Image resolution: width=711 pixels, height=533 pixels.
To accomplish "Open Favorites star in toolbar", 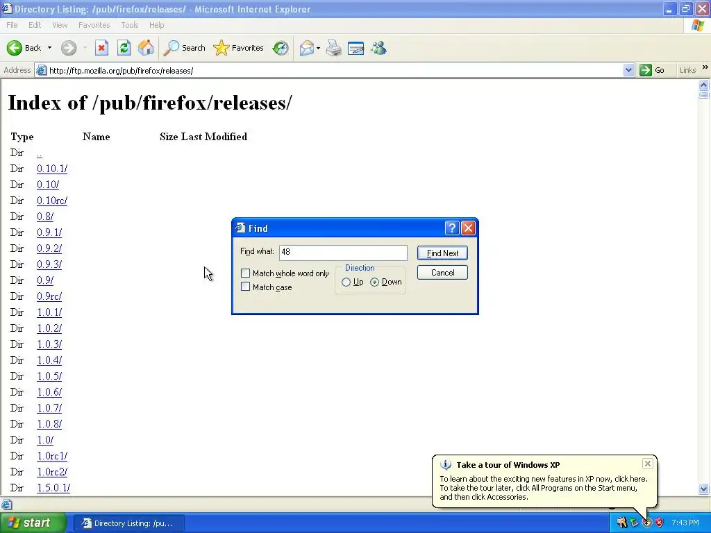I will click(239, 48).
